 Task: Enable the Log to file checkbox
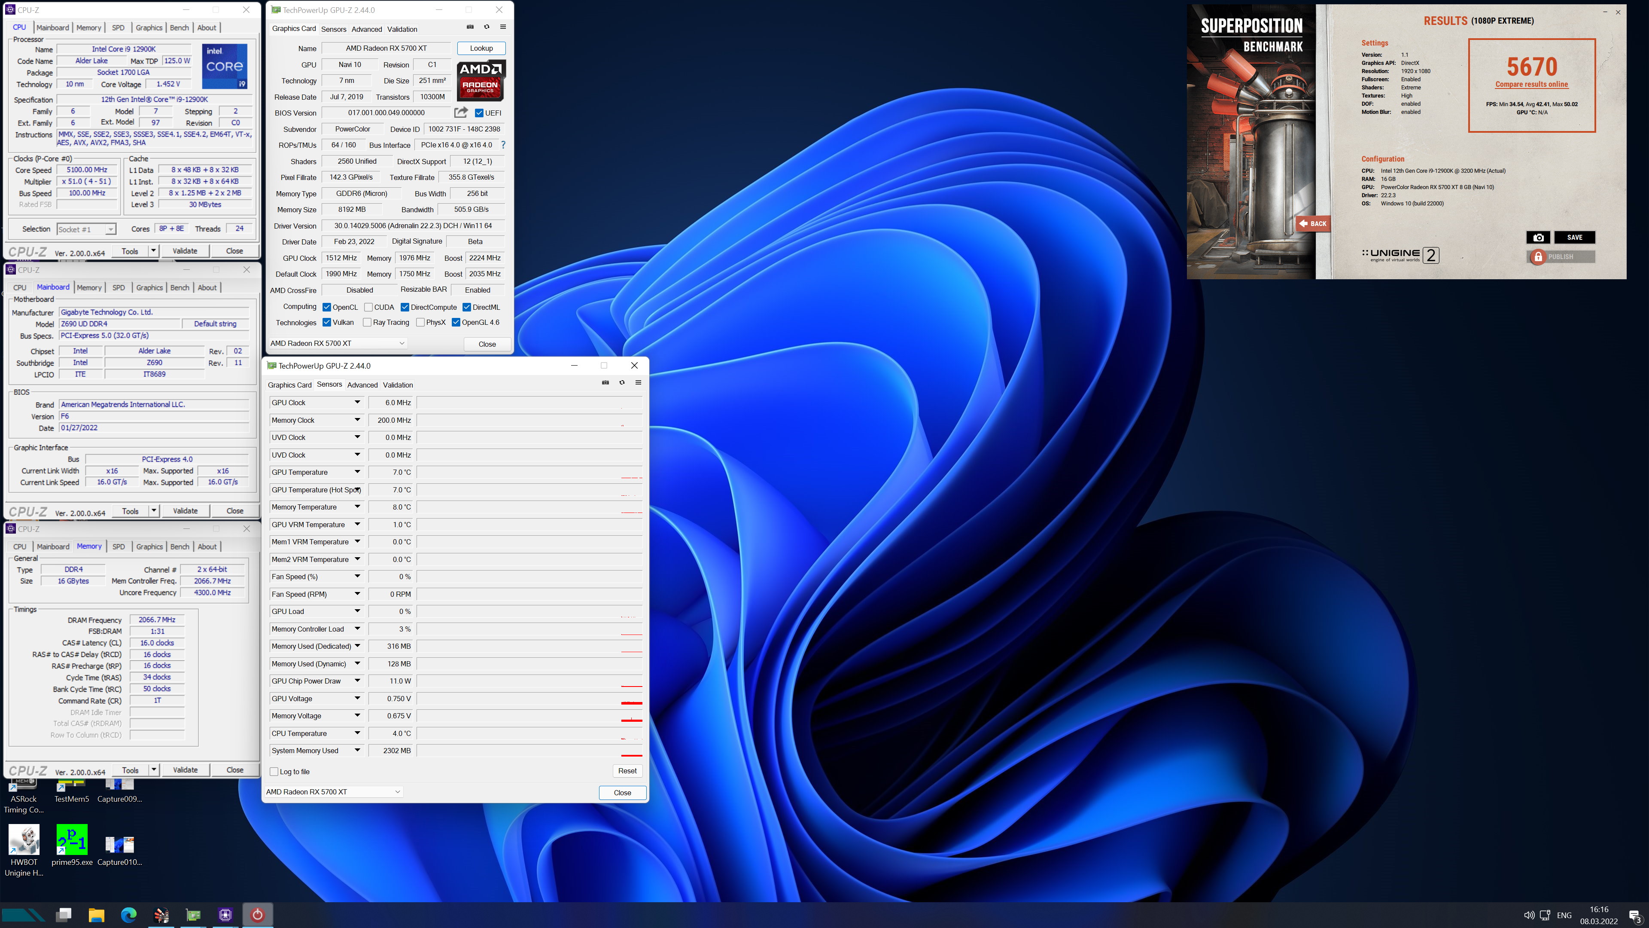pyautogui.click(x=274, y=772)
